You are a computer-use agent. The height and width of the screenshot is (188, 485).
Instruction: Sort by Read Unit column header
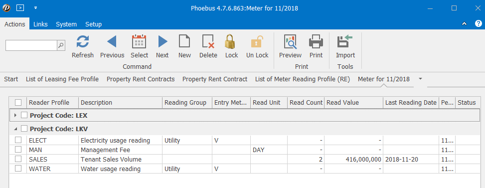point(269,103)
